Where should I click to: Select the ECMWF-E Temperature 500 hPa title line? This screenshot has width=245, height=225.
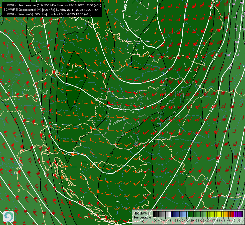click(52, 5)
